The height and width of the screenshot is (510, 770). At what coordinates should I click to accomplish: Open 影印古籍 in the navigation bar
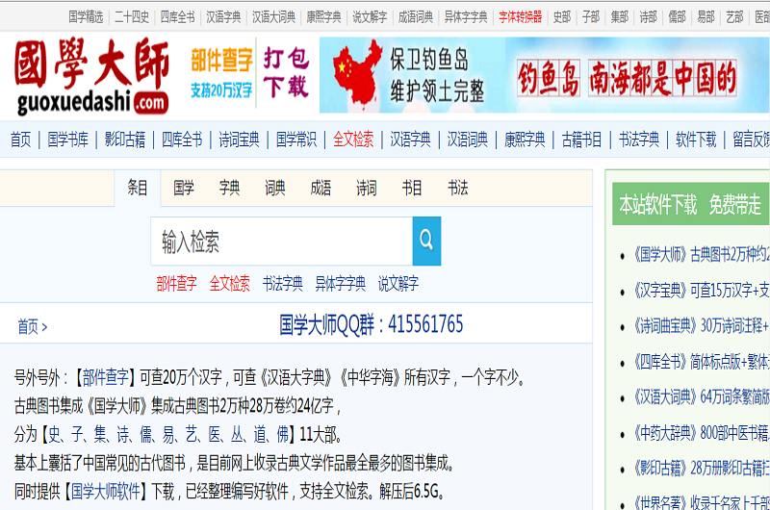point(125,140)
